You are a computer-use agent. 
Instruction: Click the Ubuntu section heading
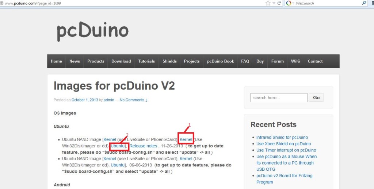pyautogui.click(x=61, y=126)
